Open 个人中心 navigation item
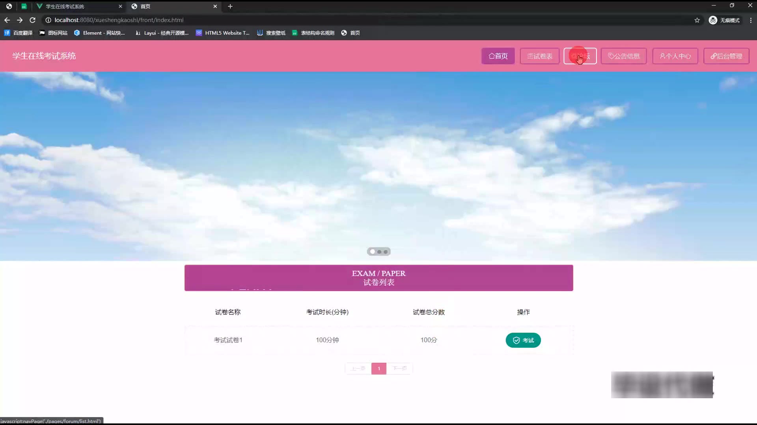 point(675,56)
